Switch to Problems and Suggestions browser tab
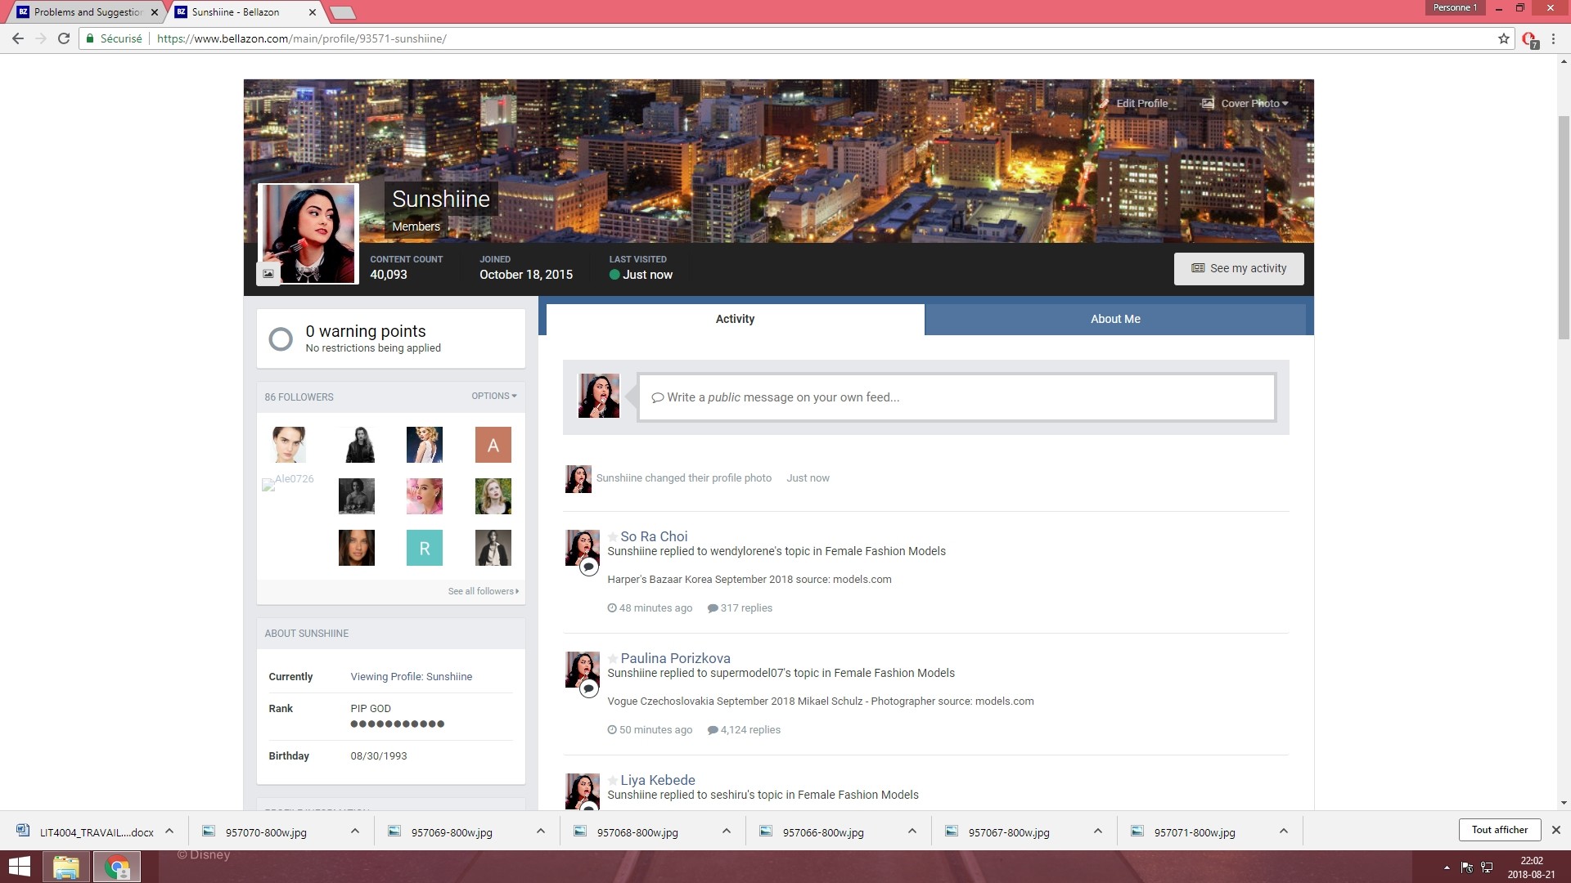This screenshot has height=883, width=1571. (88, 12)
